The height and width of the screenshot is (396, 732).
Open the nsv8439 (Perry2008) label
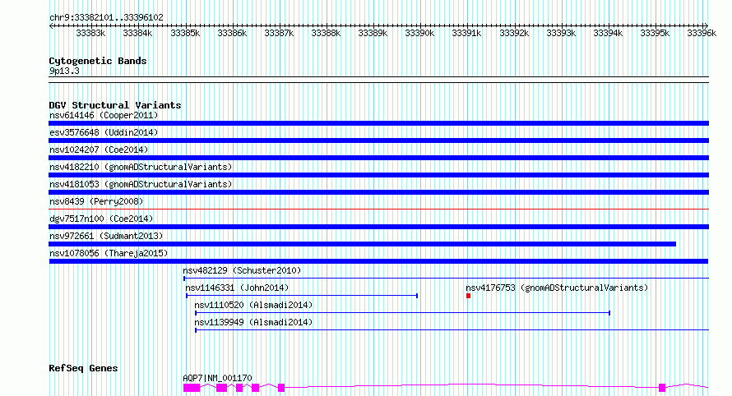[x=96, y=201]
